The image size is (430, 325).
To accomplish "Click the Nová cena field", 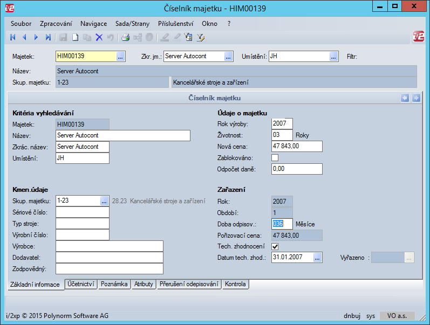I will [297, 146].
